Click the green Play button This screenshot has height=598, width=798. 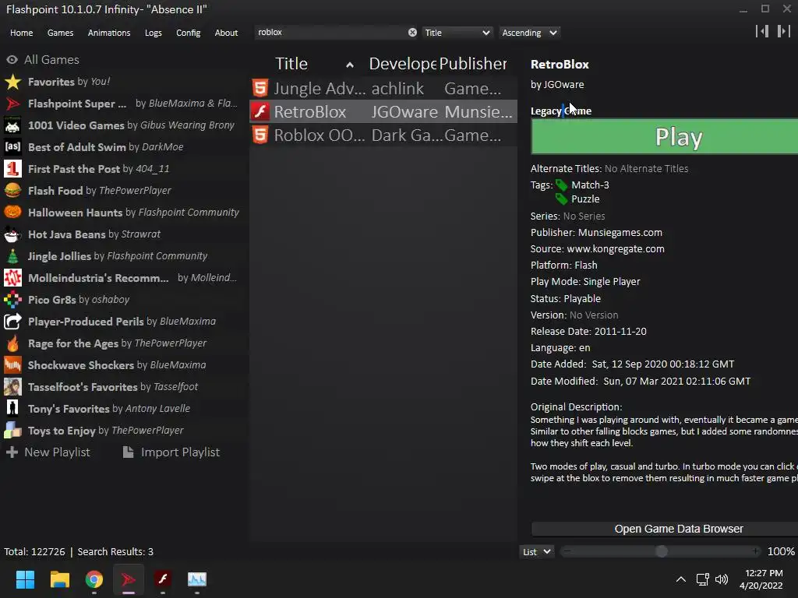[x=664, y=137]
